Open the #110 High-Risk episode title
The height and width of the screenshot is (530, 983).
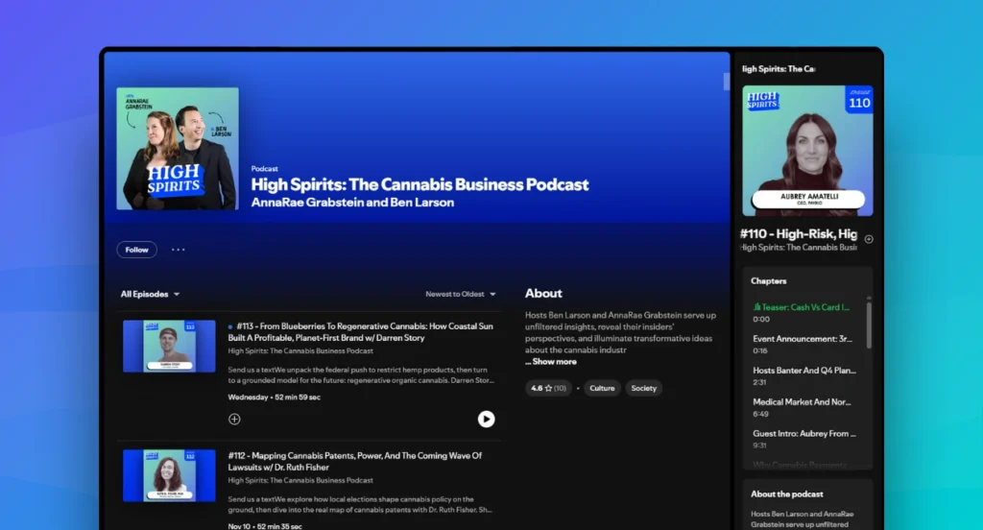point(799,234)
